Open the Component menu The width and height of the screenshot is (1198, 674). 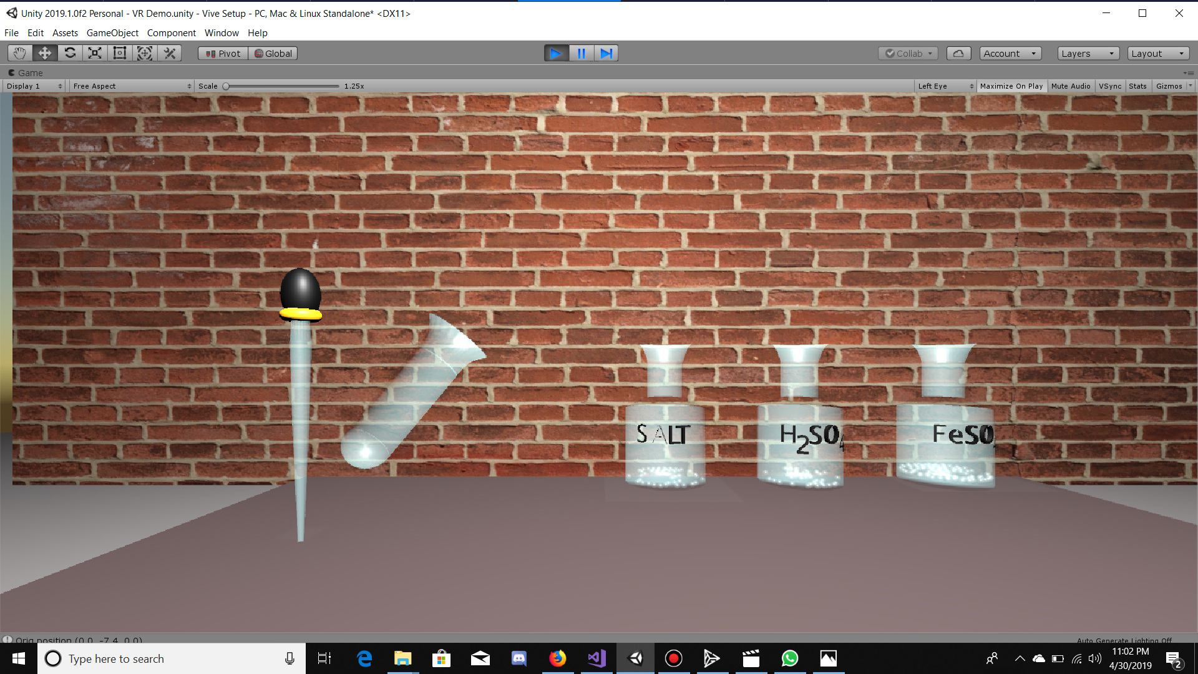pyautogui.click(x=171, y=32)
